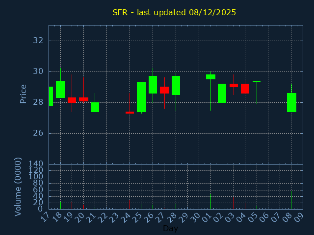314x235 pixels.
Task: Select the red candlestick on day 27
Action: point(164,90)
